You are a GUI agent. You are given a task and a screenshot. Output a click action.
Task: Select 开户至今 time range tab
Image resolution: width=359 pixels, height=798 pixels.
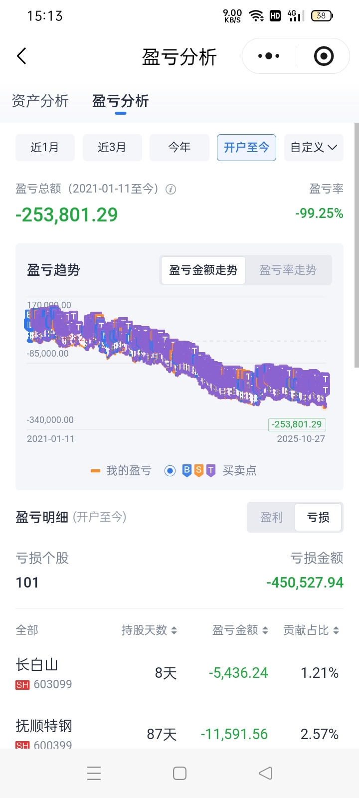(x=246, y=147)
